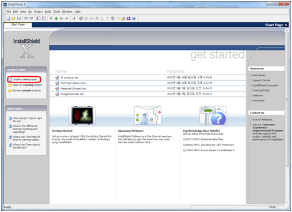Select the Start Page tab

pos(18,25)
